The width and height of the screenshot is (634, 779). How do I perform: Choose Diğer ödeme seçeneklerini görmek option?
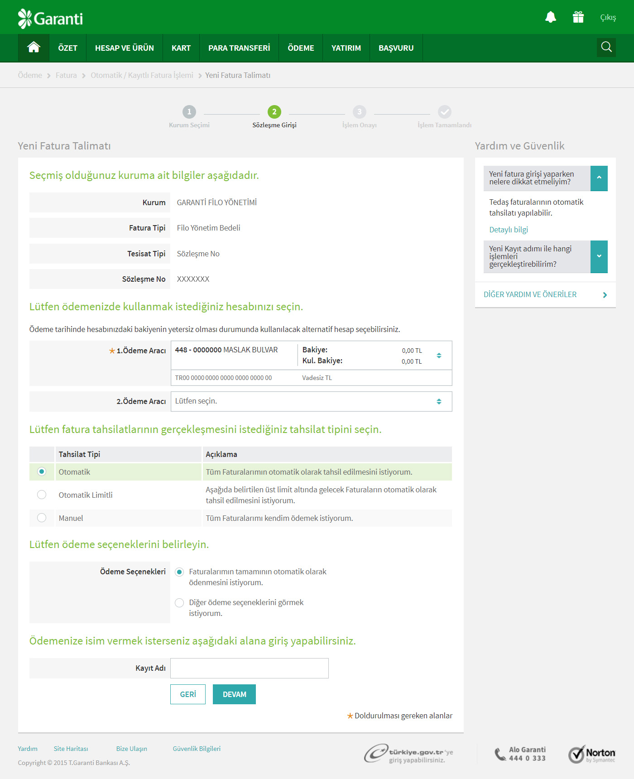point(179,603)
